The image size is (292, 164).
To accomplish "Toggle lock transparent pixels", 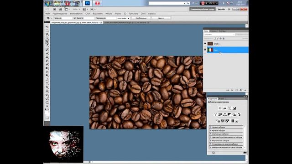I will pyautogui.click(x=215, y=38).
